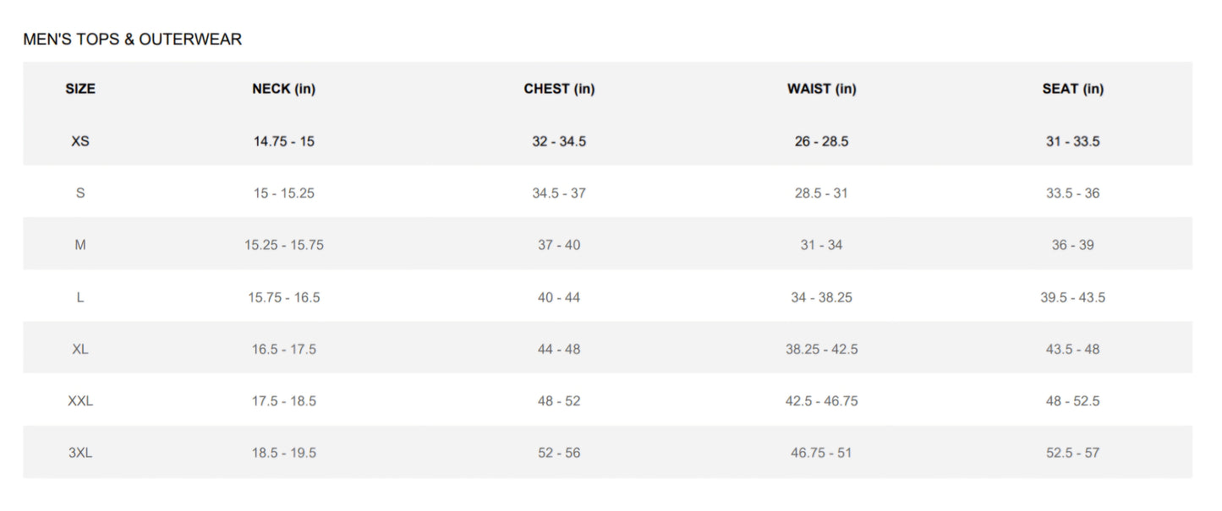Click neck measurement 15.25 - 15.75

coord(283,245)
